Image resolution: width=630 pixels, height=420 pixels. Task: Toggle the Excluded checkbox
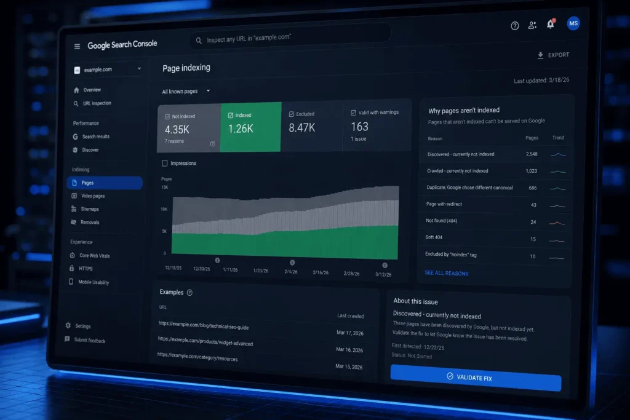coord(291,114)
